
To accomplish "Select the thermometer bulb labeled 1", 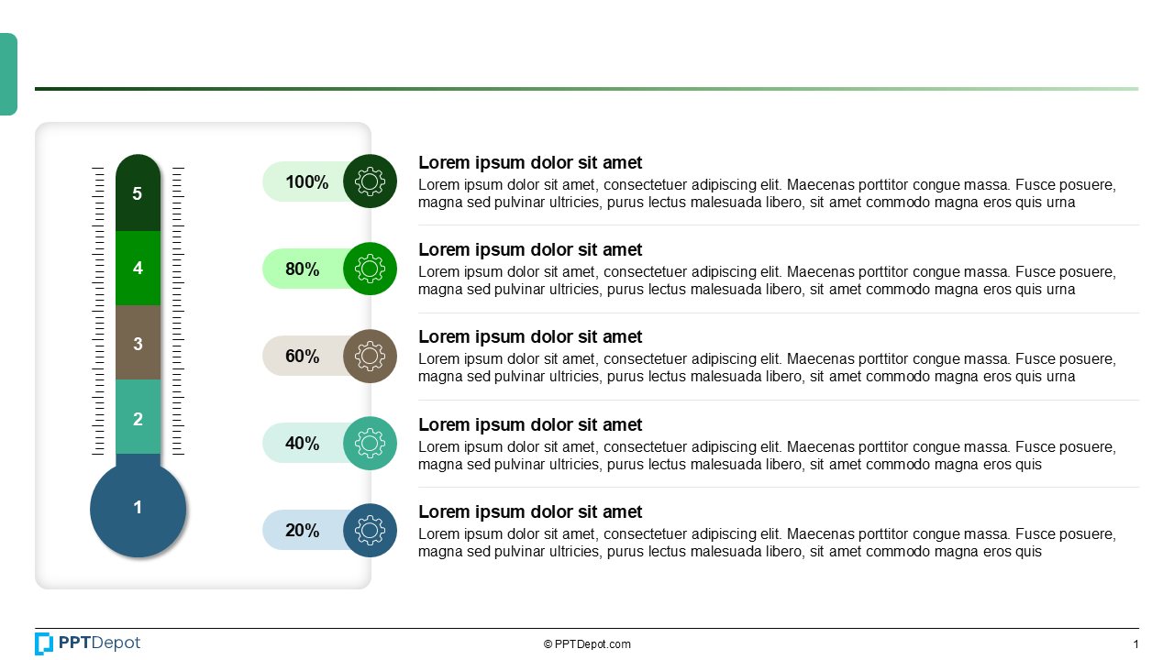I will (138, 509).
